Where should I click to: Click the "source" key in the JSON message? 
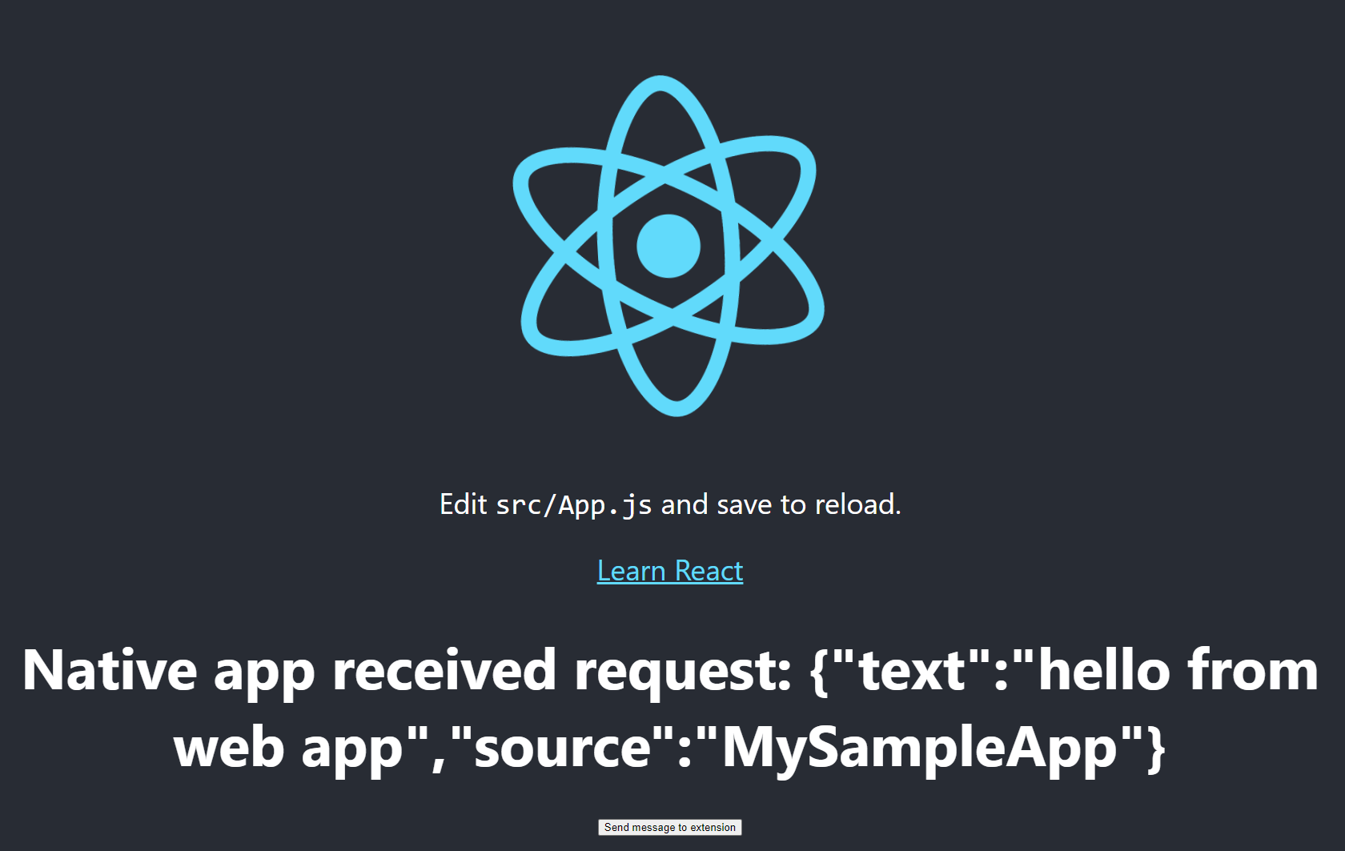(x=563, y=746)
